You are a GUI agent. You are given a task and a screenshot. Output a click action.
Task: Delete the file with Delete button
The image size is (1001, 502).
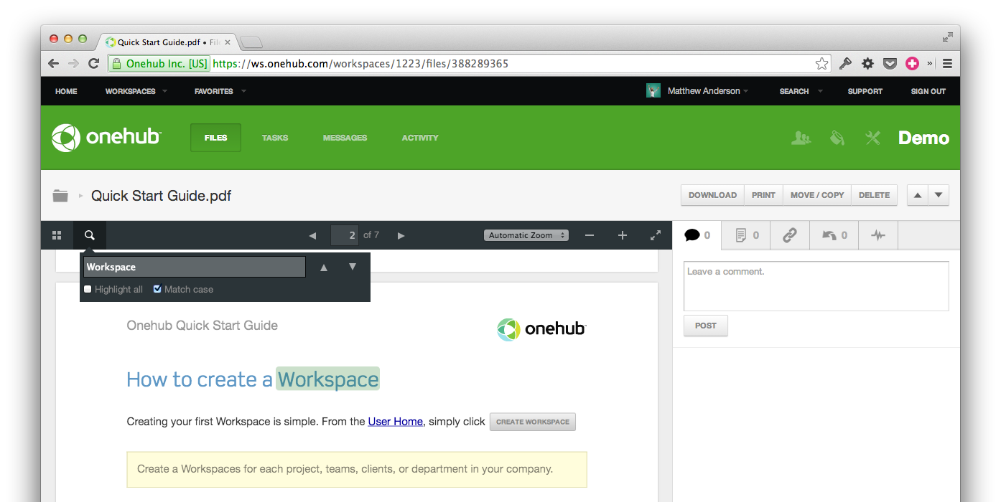click(874, 195)
